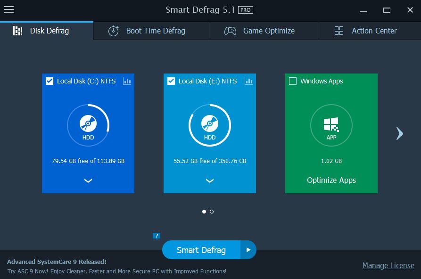The image size is (421, 279).
Task: Click the Boot Time Defrag clock icon
Action: point(113,31)
